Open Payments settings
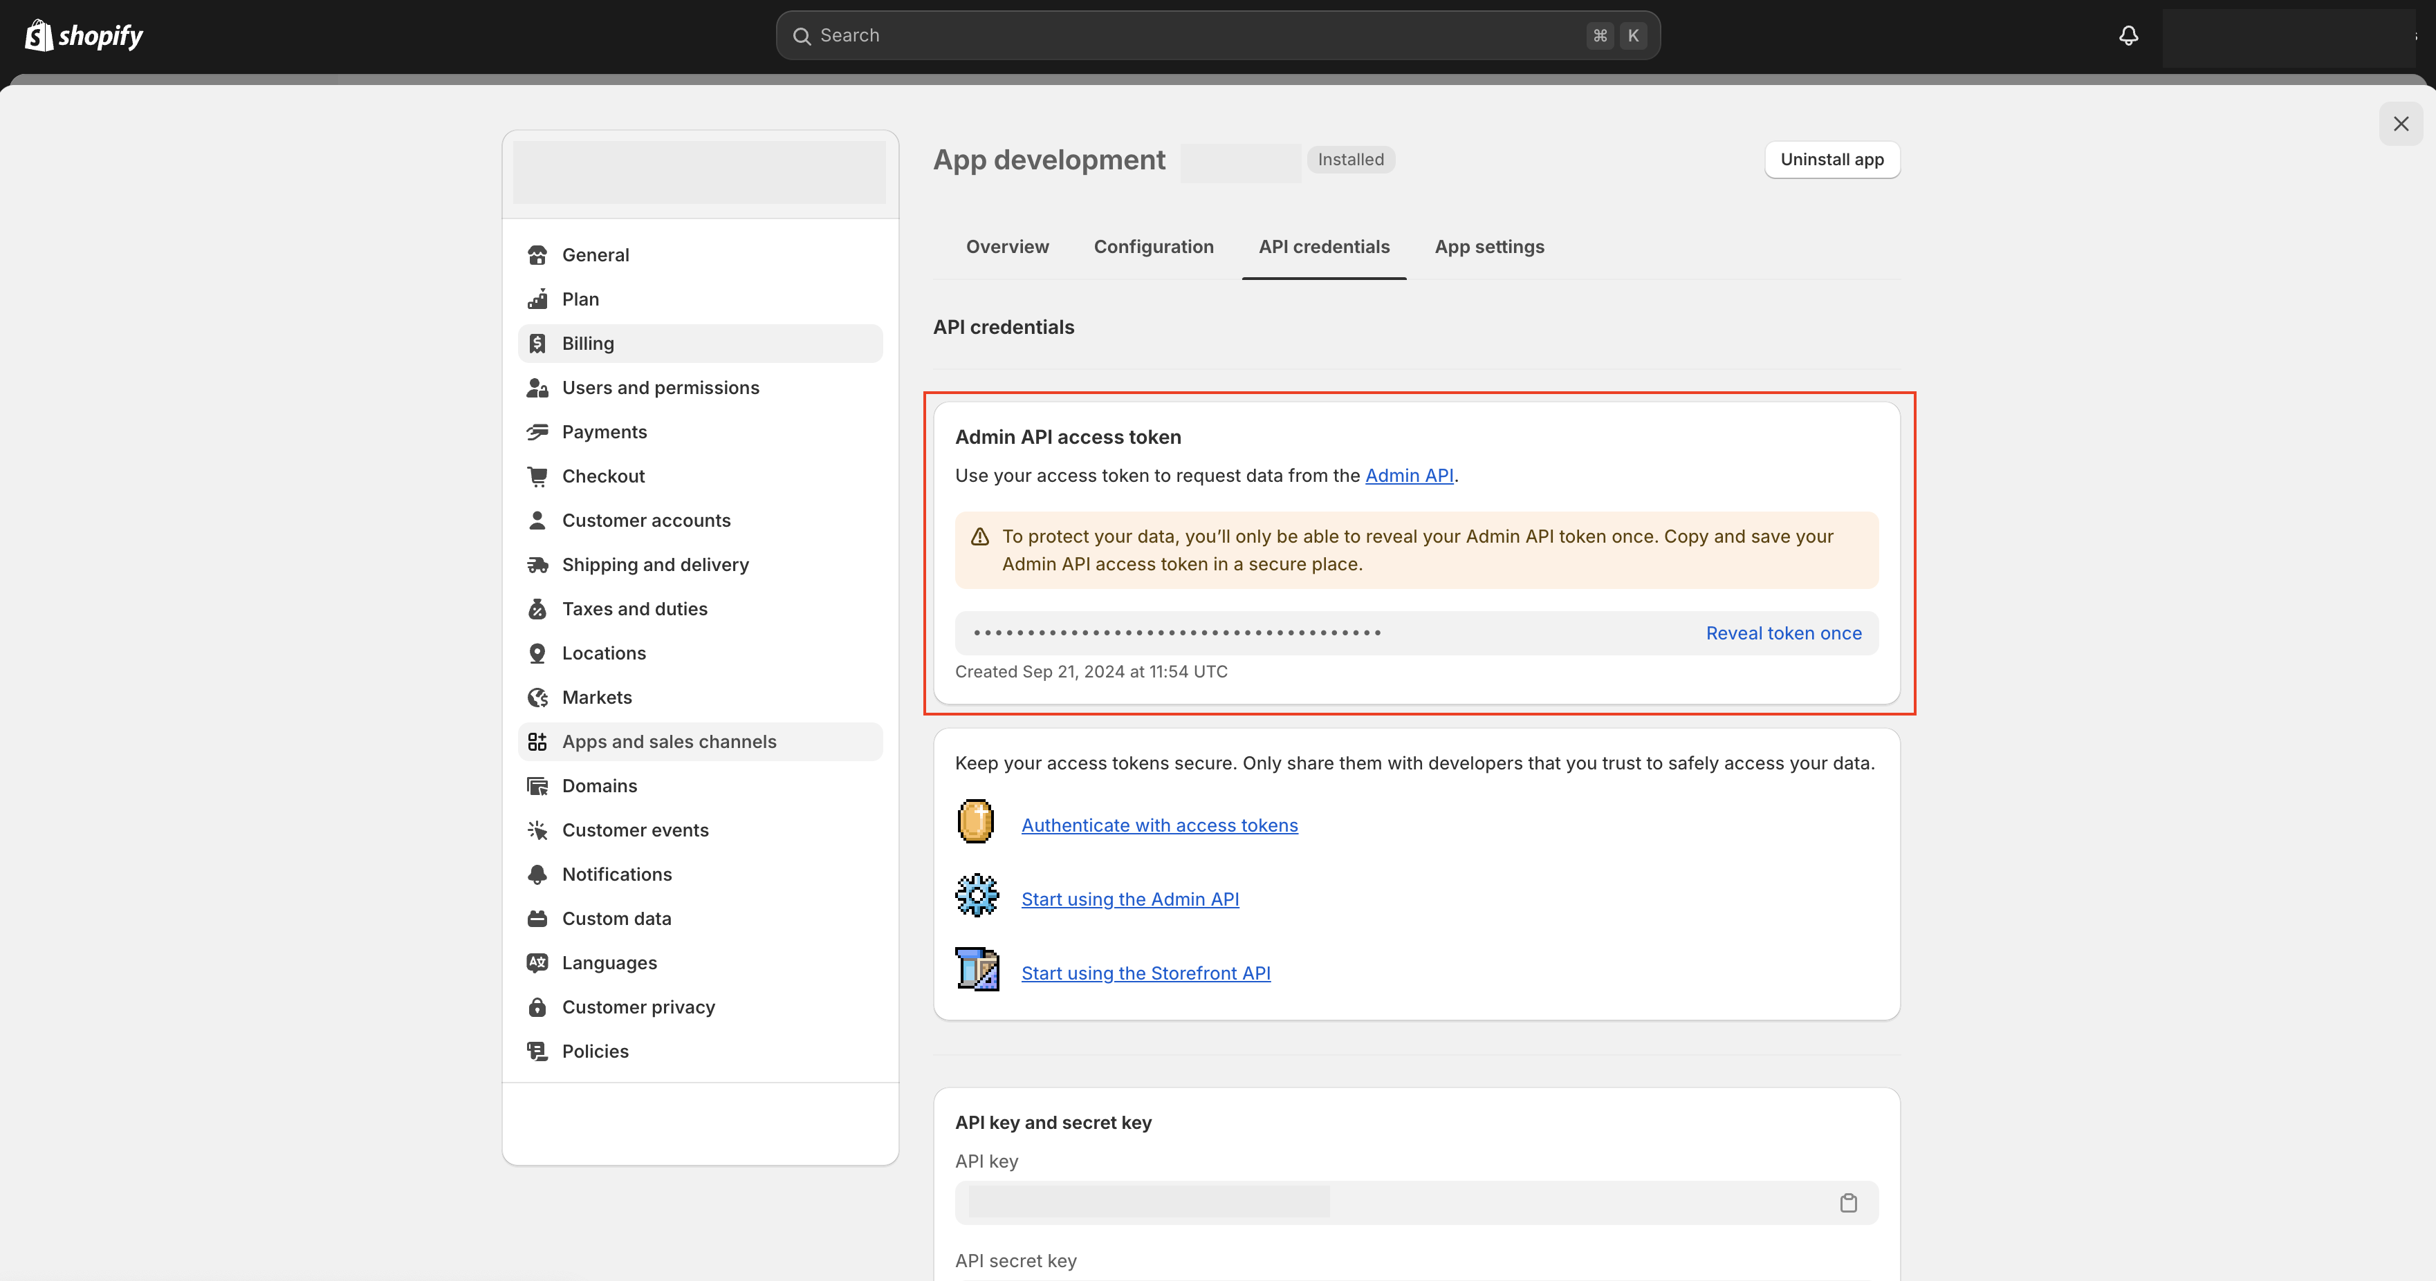This screenshot has height=1281, width=2436. [x=700, y=432]
